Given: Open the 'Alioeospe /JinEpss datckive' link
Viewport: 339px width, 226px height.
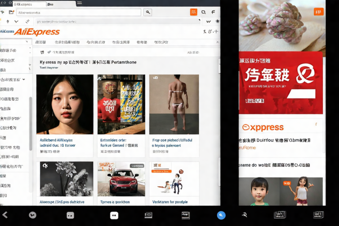Looking at the screenshot, I should (62, 202).
